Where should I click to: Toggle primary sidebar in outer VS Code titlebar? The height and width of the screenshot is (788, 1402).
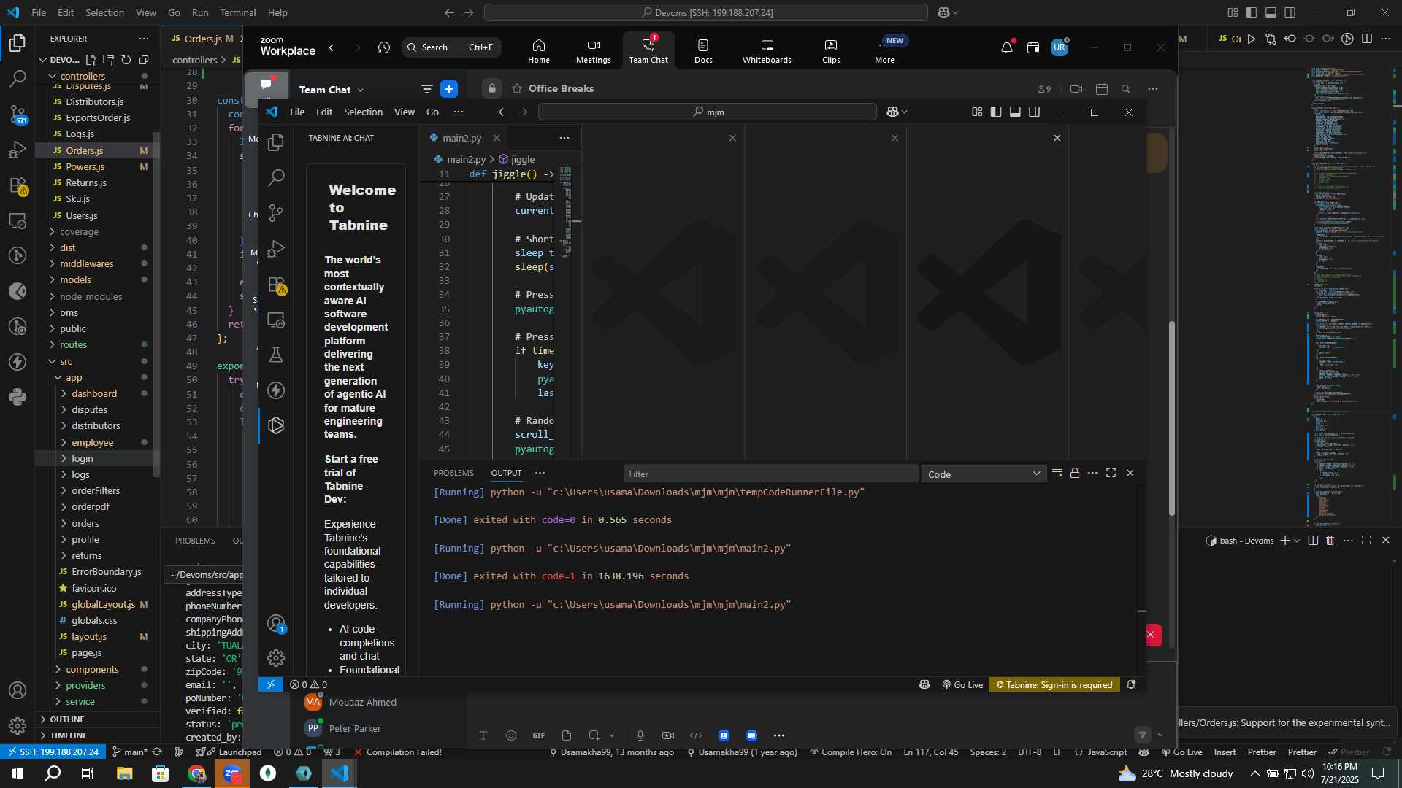(x=1252, y=12)
